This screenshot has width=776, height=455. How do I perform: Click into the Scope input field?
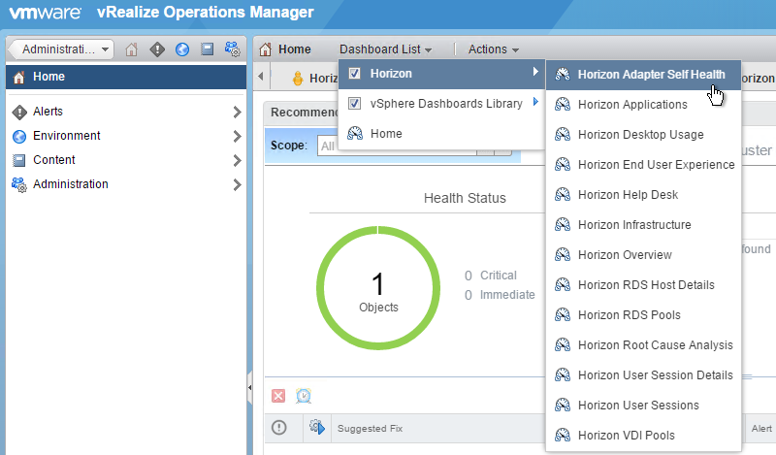coord(397,146)
